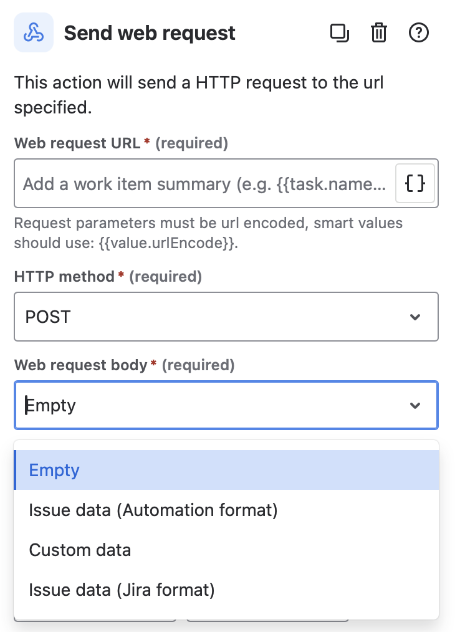Choose Issue data (Automation format) option
Screen dimensions: 460x632
click(226, 510)
